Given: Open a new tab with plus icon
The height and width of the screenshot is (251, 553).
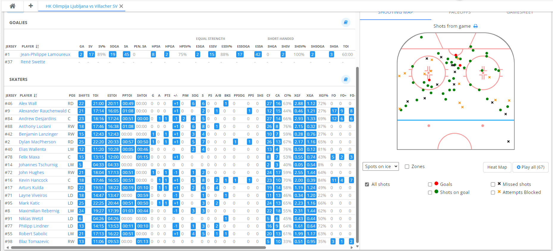Looking at the screenshot, I should tap(31, 6).
